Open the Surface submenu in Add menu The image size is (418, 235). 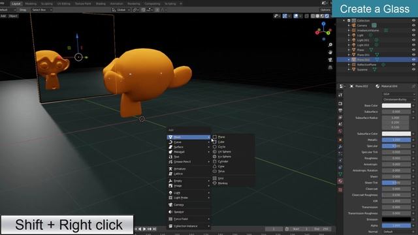[x=189, y=147]
